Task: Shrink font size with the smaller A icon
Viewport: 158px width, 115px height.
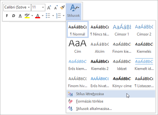Action: [56, 7]
